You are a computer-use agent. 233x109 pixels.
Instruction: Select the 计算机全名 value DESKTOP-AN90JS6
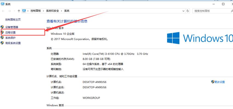94,87
